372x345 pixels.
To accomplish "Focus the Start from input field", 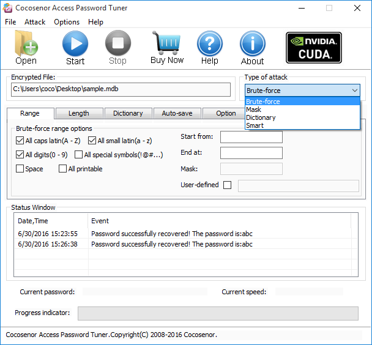I will pyautogui.click(x=251, y=137).
